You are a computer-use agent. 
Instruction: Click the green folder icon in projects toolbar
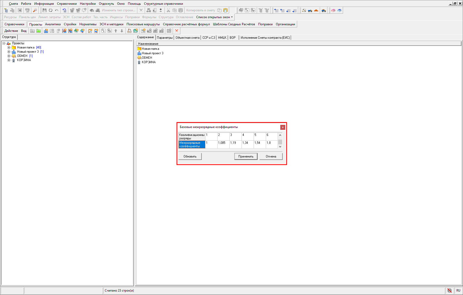(x=38, y=31)
